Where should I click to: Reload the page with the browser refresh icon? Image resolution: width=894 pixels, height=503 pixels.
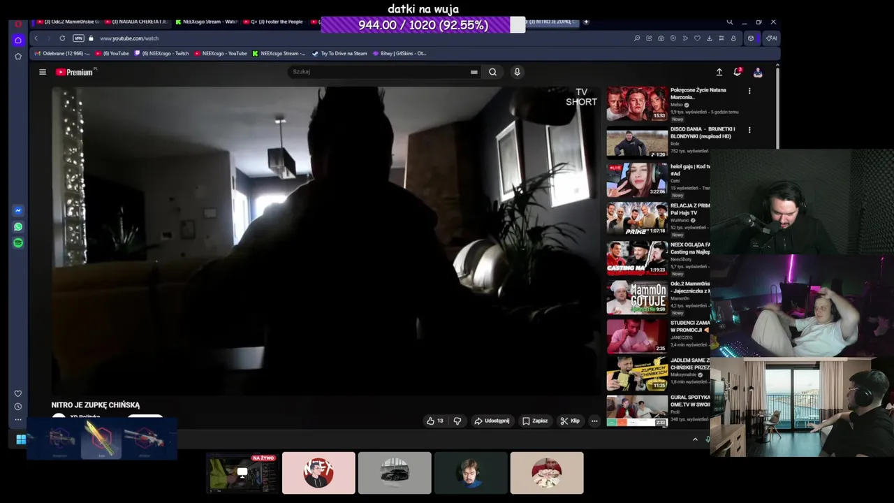tap(62, 38)
